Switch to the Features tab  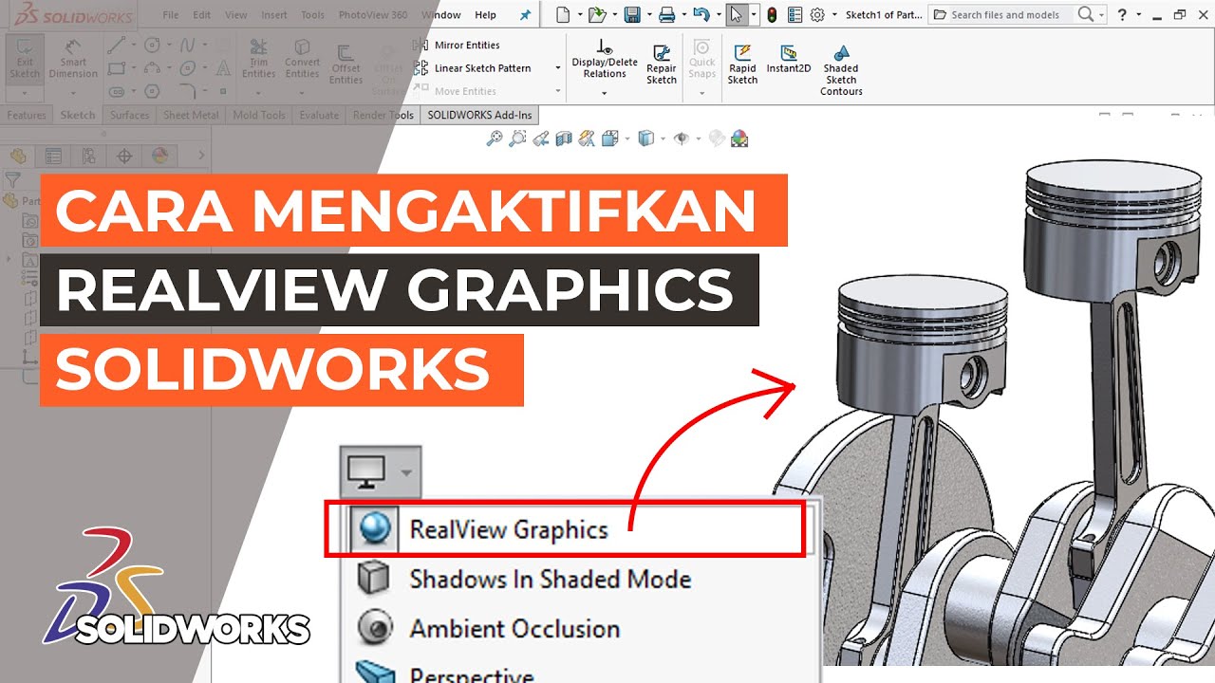click(27, 115)
